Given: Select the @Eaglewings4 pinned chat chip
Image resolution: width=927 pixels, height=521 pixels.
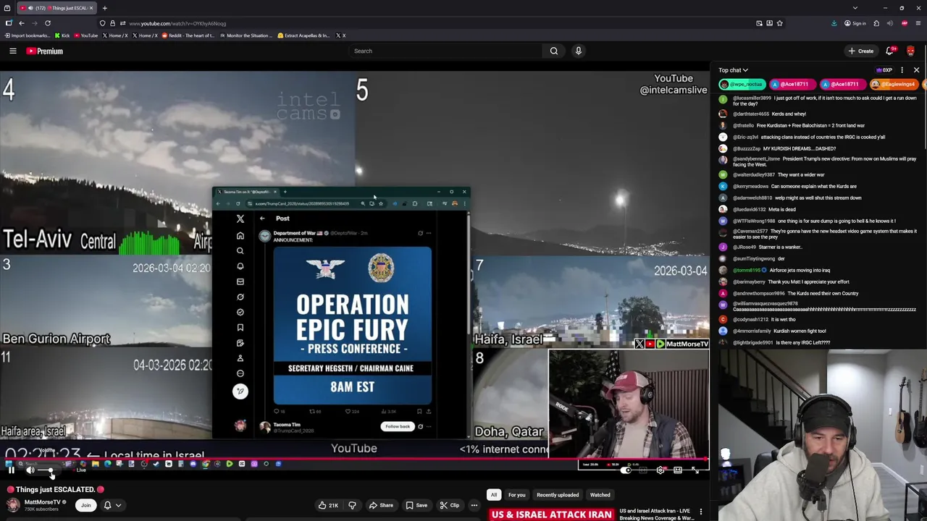Looking at the screenshot, I should tap(893, 84).
